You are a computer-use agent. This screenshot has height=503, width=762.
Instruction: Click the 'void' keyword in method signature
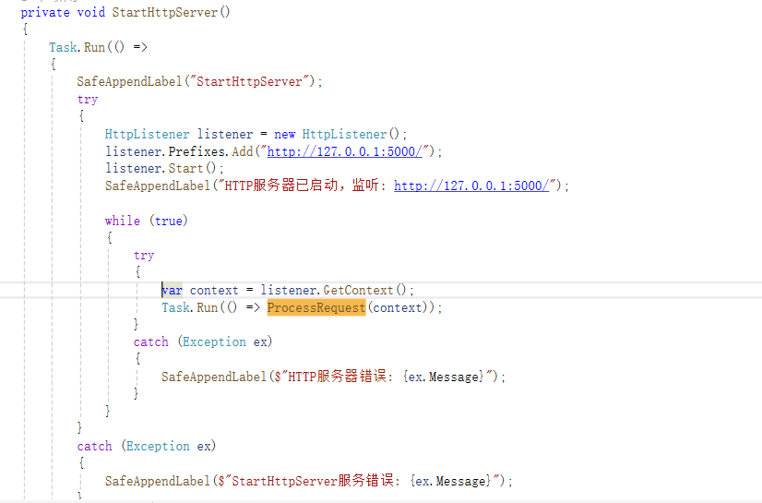(x=91, y=12)
